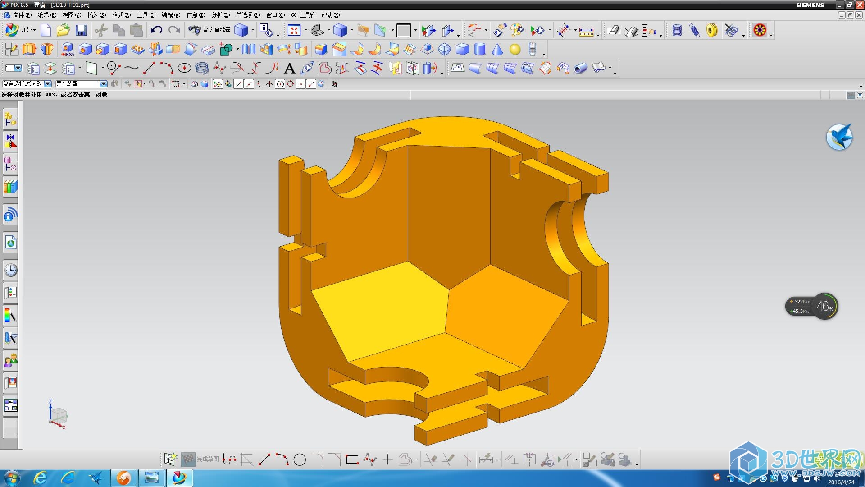This screenshot has width=865, height=487.
Task: Click the yellow disc spring icon
Action: point(712,30)
